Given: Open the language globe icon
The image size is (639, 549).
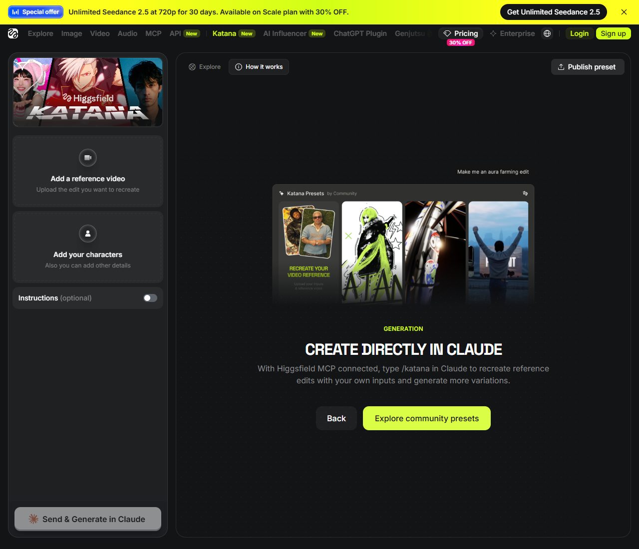Looking at the screenshot, I should (547, 33).
